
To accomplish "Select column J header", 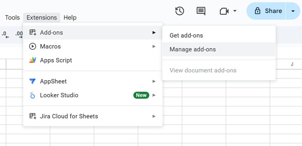I will (x=292, y=64).
